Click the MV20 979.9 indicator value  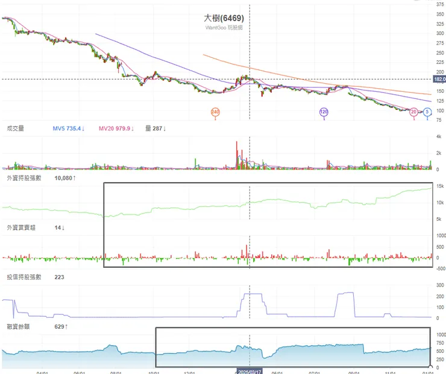(x=116, y=128)
